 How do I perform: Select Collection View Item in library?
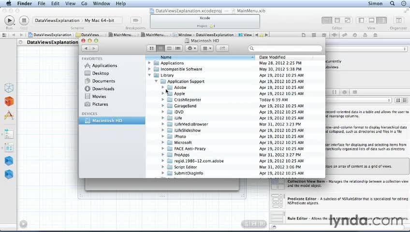coord(340,183)
